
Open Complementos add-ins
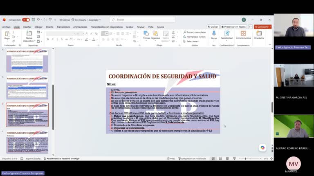[x=243, y=35]
